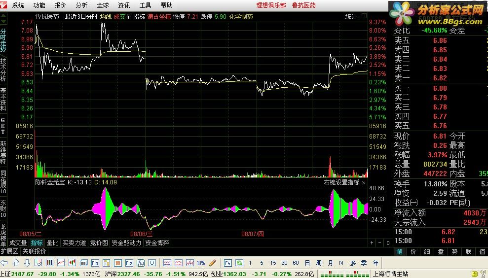This screenshot has height=278, width=488.
Task: Click the 理想俱乐部 link
Action: [x=271, y=5]
